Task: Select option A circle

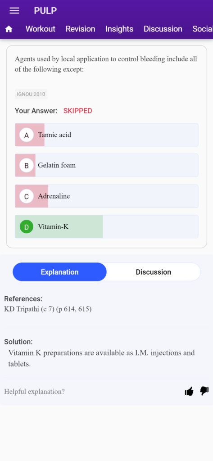Action: coord(27,135)
